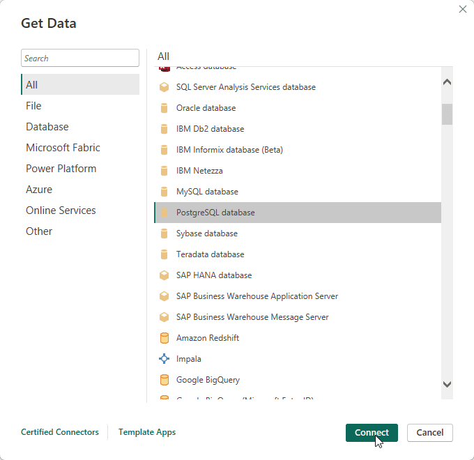The width and height of the screenshot is (474, 460).
Task: Choose "Oracle database" entry text
Action: tap(206, 108)
